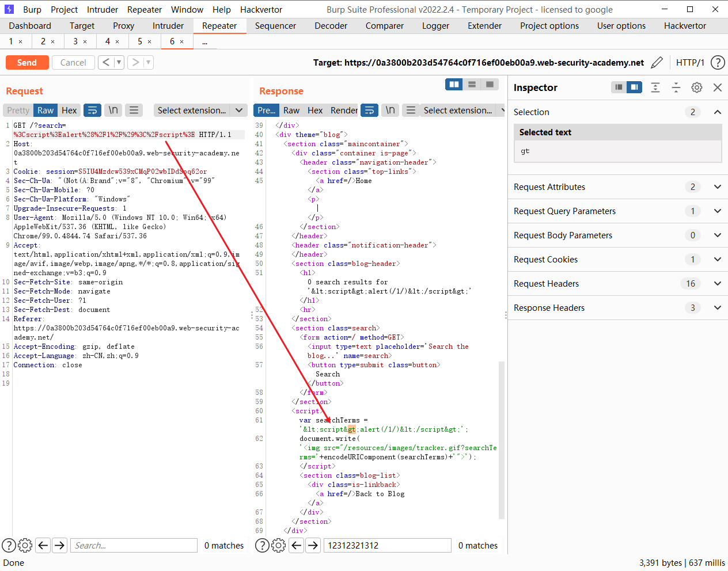
Task: Open the Select extension dropdown in Request panel
Action: pos(200,110)
